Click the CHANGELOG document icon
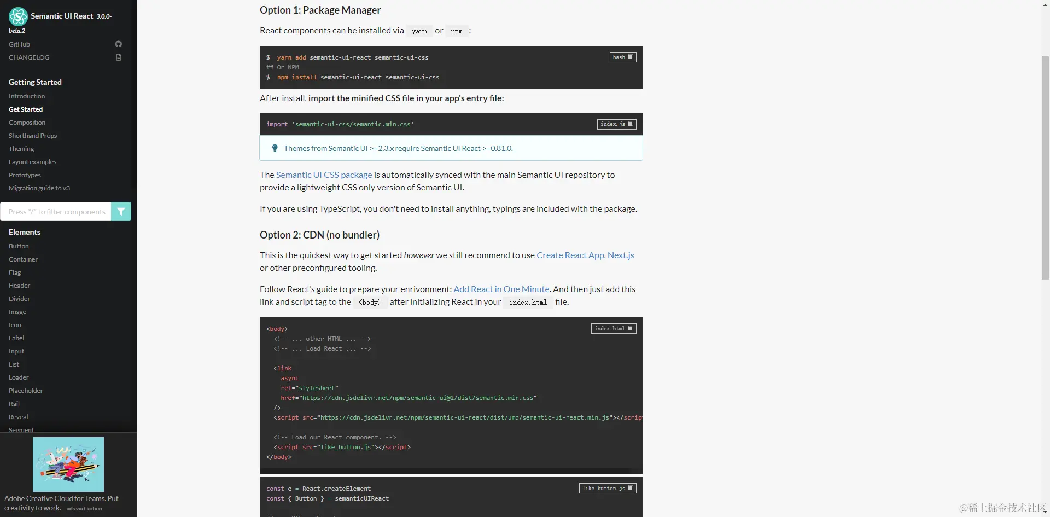The width and height of the screenshot is (1050, 517). 119,57
